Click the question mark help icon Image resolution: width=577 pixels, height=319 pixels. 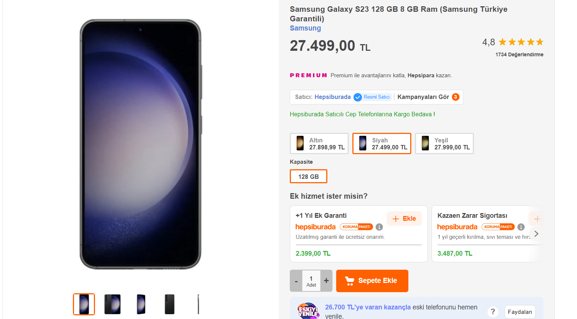coord(493,312)
